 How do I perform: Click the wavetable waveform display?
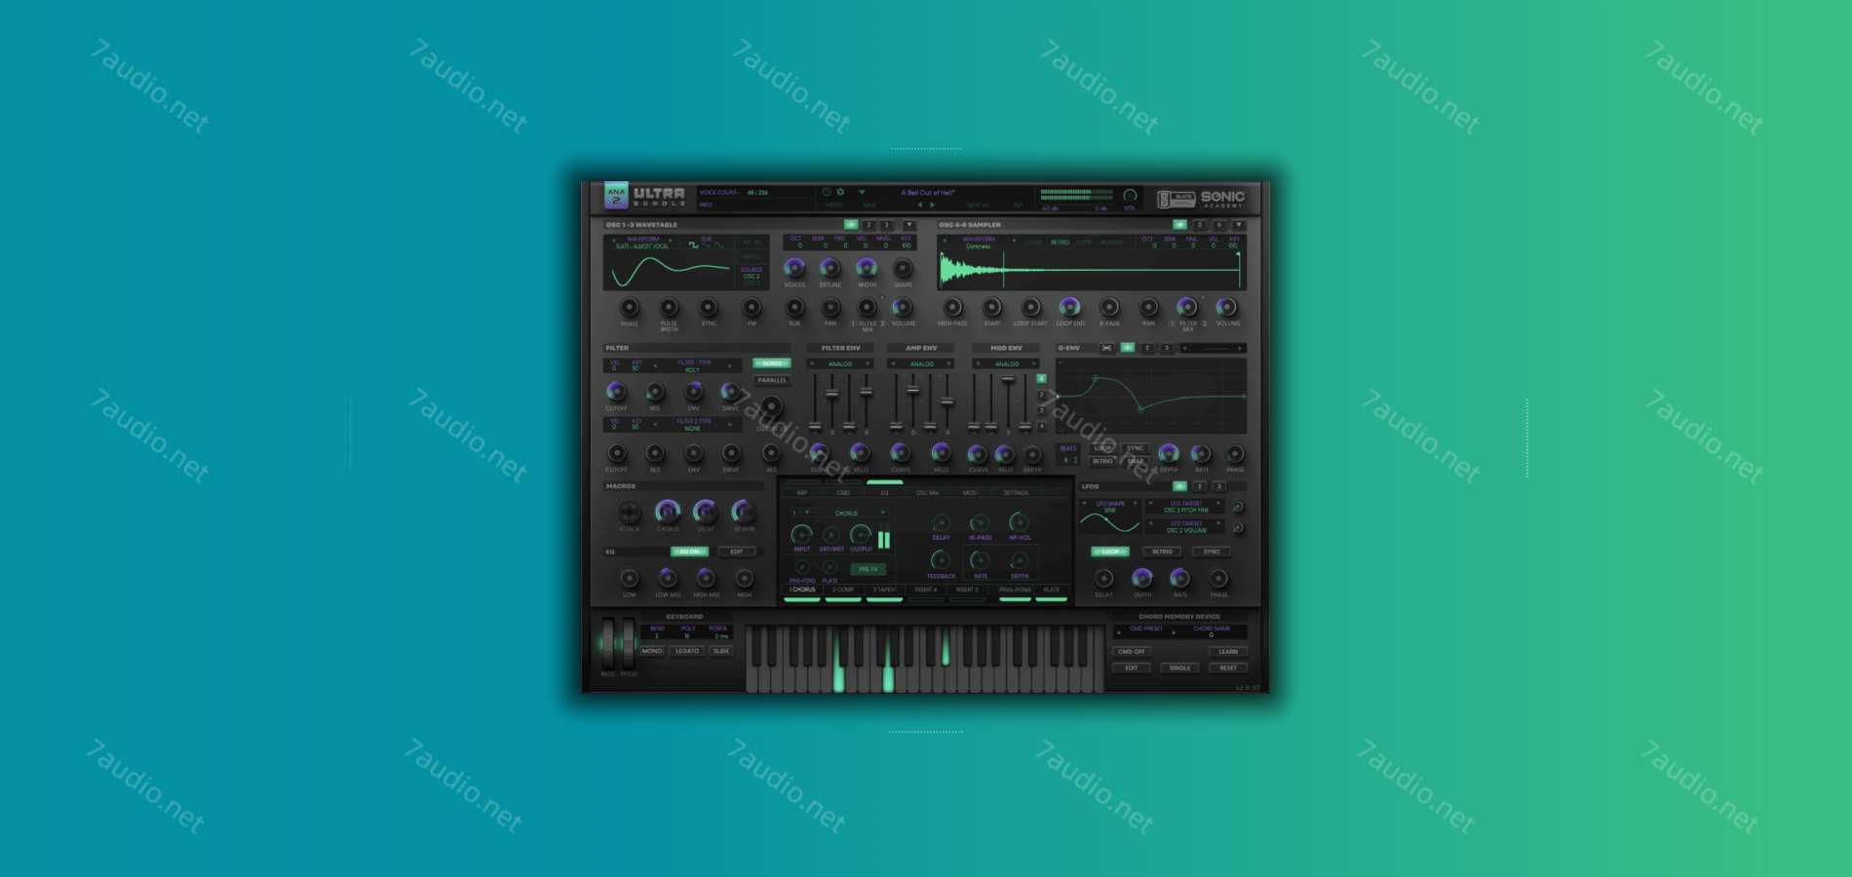671,271
